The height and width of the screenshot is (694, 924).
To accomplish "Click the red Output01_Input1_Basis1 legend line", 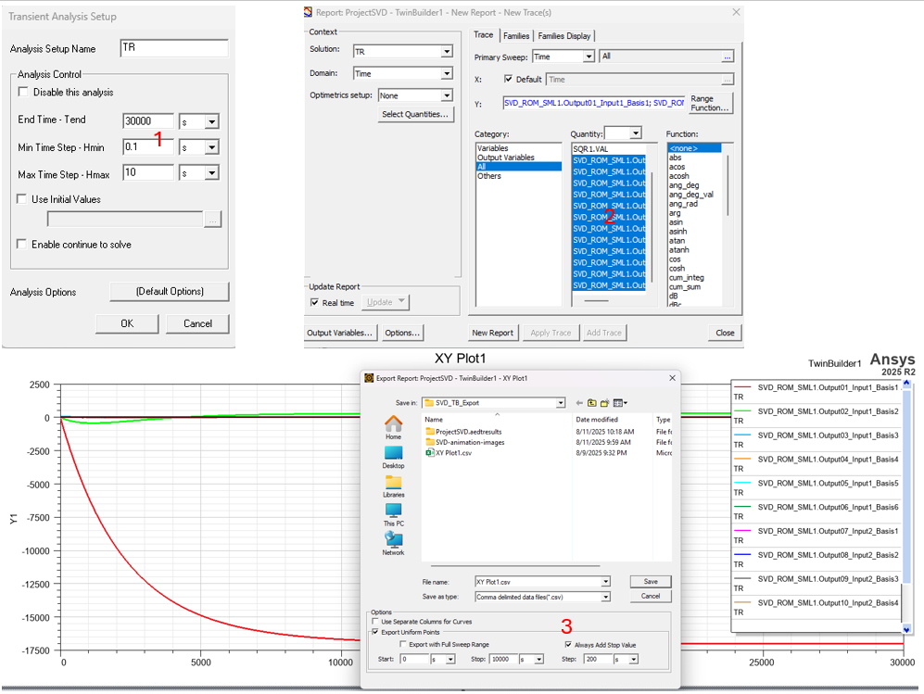I will click(742, 387).
